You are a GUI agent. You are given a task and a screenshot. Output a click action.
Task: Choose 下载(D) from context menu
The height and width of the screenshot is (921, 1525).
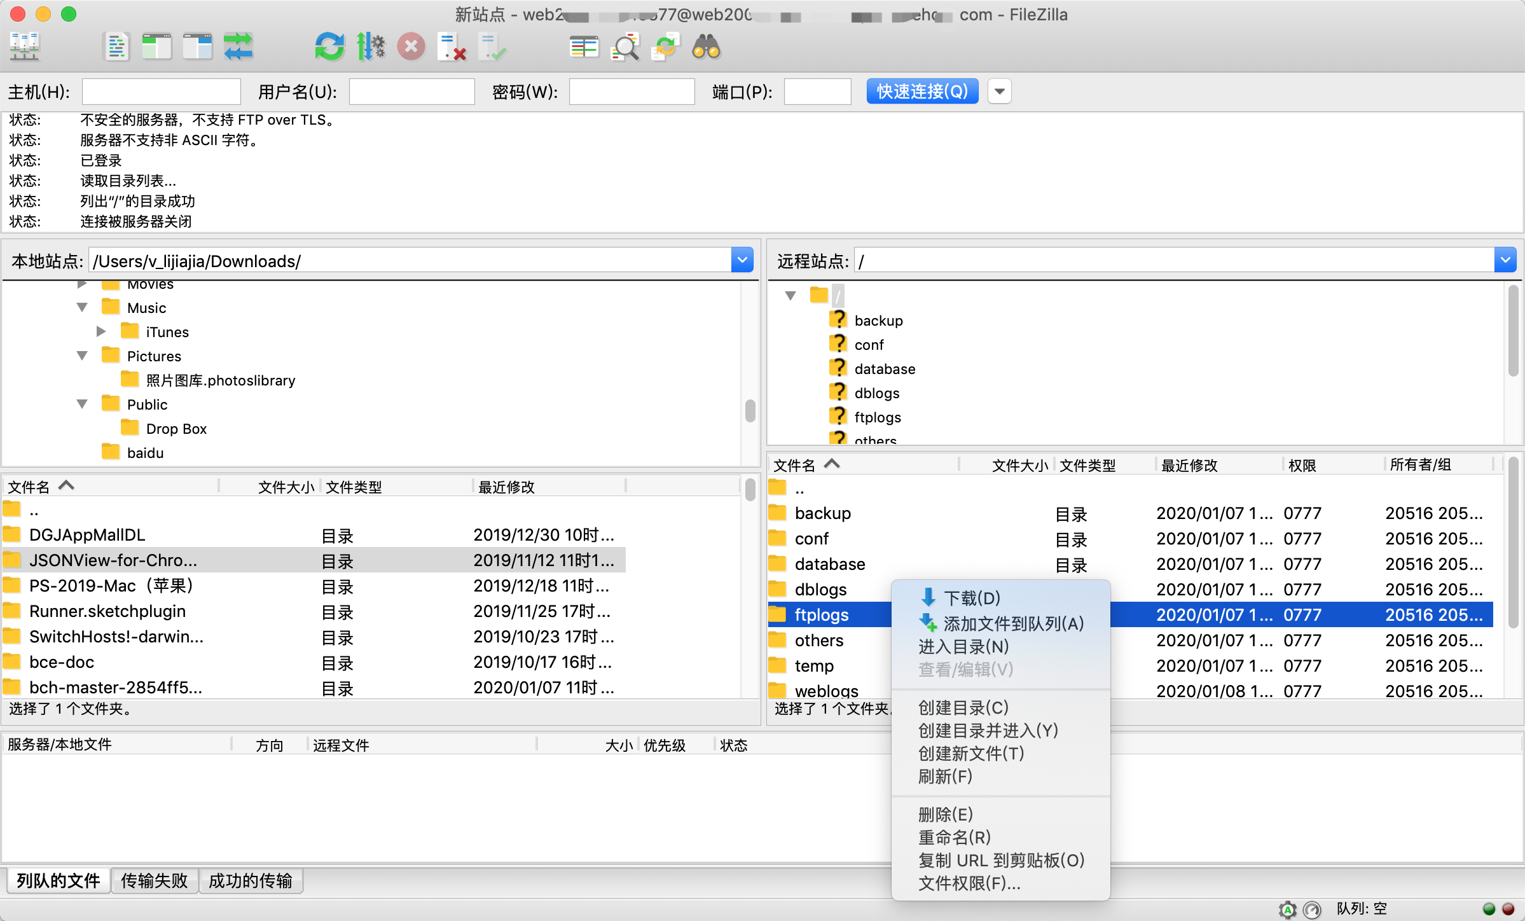click(972, 598)
